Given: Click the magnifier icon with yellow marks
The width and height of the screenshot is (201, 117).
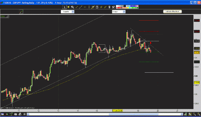Looking at the screenshot, I should click(190, 114).
